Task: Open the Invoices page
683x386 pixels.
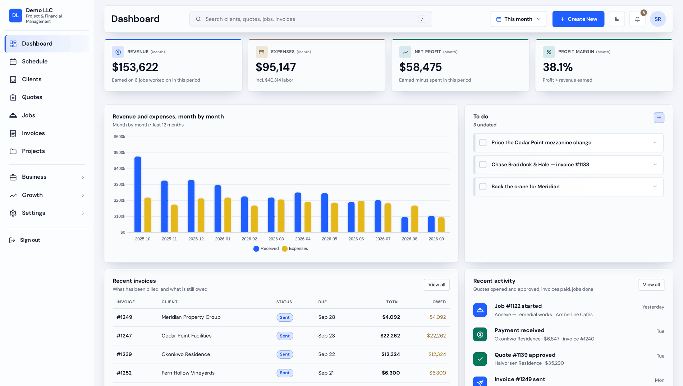Action: tap(47, 133)
